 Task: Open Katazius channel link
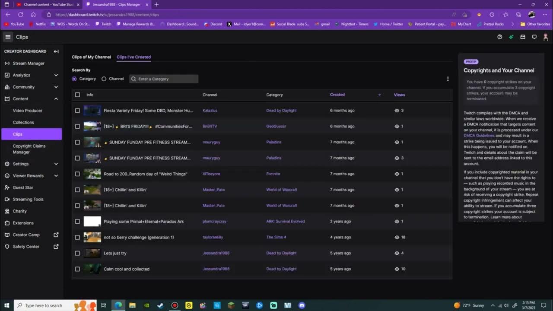pos(210,111)
